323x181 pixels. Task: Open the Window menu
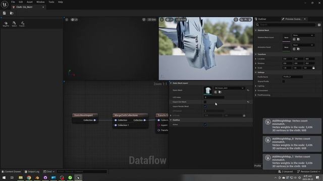click(x=40, y=2)
